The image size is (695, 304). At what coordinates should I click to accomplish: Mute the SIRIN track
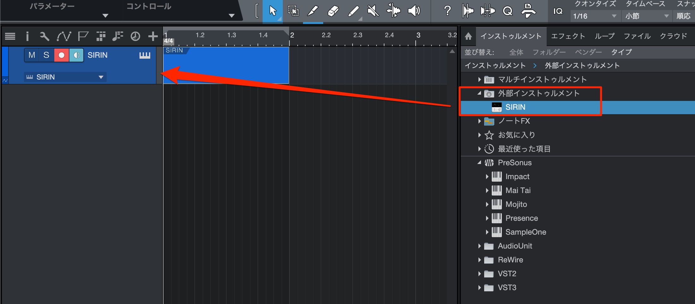(32, 55)
